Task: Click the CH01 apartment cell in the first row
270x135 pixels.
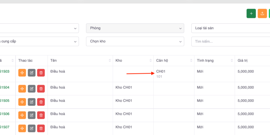Action: 161,72
